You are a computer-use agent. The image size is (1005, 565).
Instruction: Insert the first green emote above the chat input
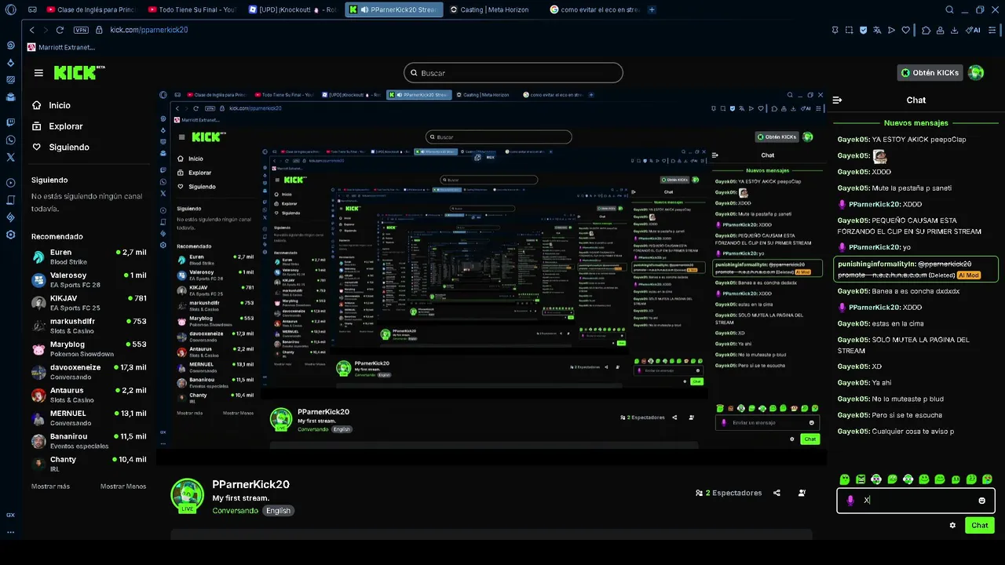pyautogui.click(x=845, y=479)
